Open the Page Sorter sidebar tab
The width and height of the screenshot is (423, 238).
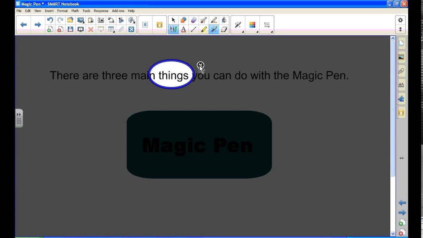point(401,43)
